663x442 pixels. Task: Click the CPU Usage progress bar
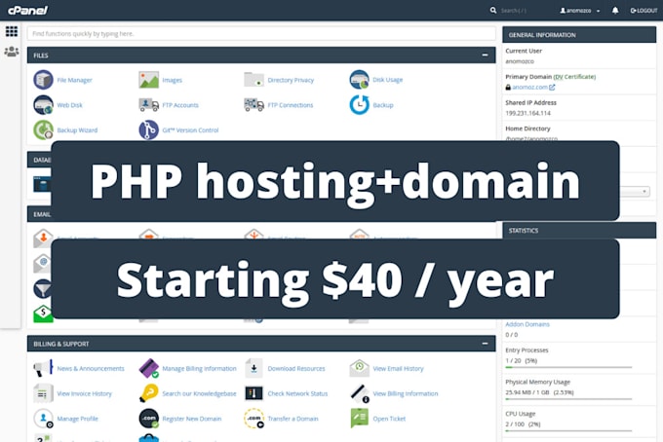pyautogui.click(x=568, y=431)
